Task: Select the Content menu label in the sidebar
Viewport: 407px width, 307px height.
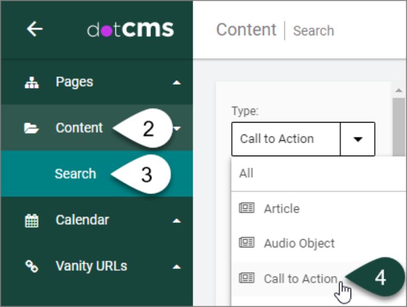Action: (79, 128)
